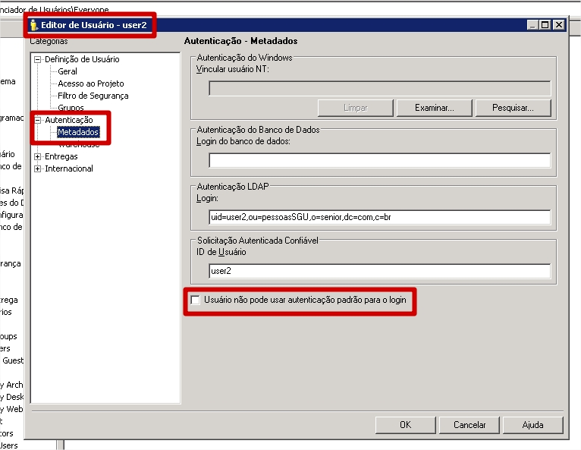Select the Grupos tree item
581x450 pixels.
pyautogui.click(x=71, y=108)
